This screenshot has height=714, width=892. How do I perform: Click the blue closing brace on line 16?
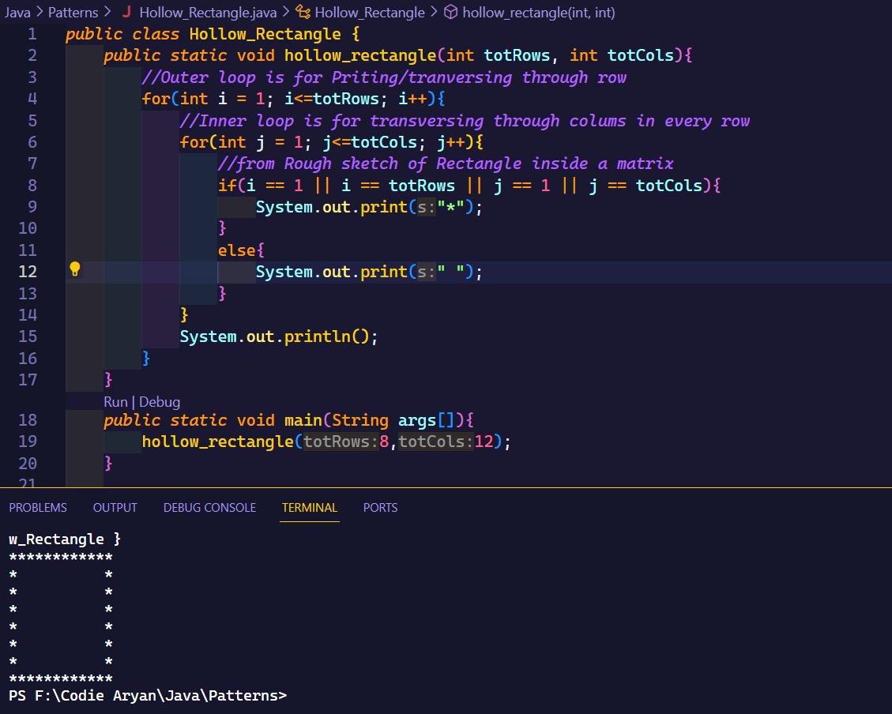146,358
